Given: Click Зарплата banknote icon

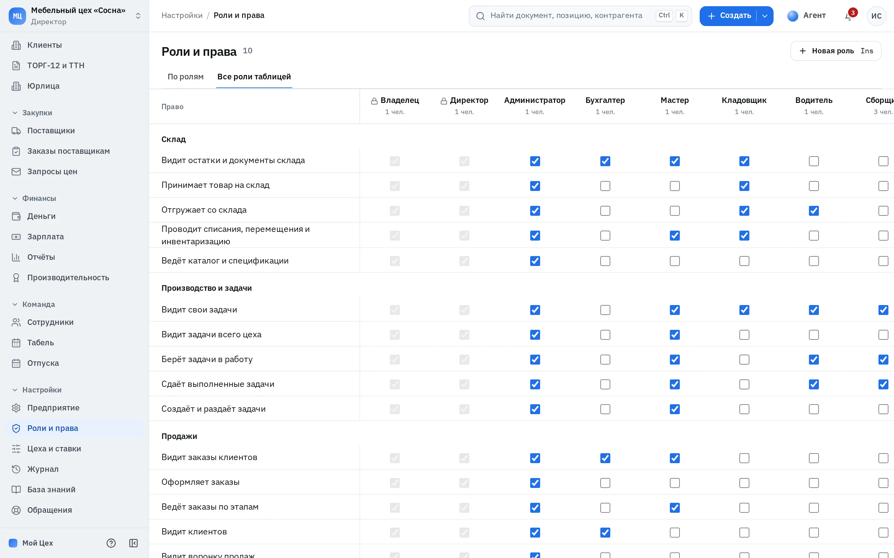Looking at the screenshot, I should pyautogui.click(x=16, y=237).
